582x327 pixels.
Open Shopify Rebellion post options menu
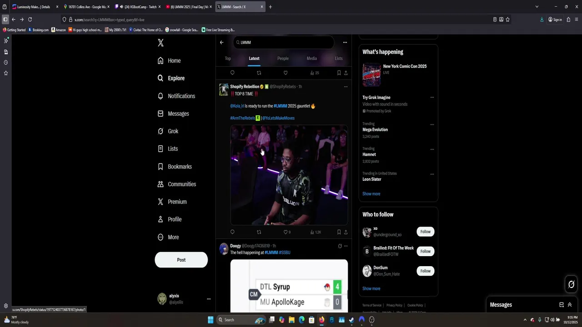(346, 87)
